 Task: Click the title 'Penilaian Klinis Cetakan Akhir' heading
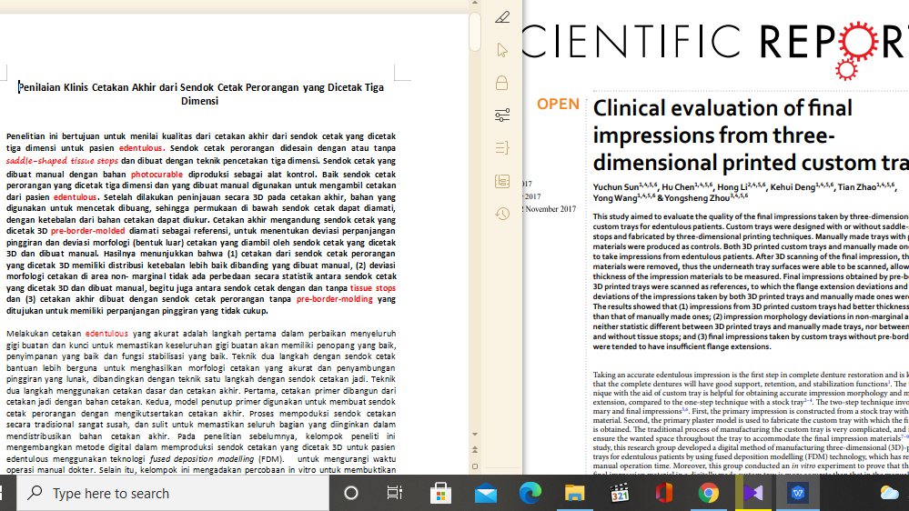point(199,94)
